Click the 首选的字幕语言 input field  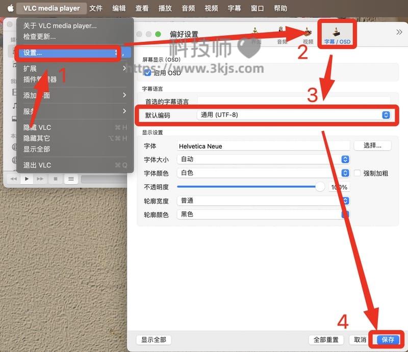click(294, 101)
